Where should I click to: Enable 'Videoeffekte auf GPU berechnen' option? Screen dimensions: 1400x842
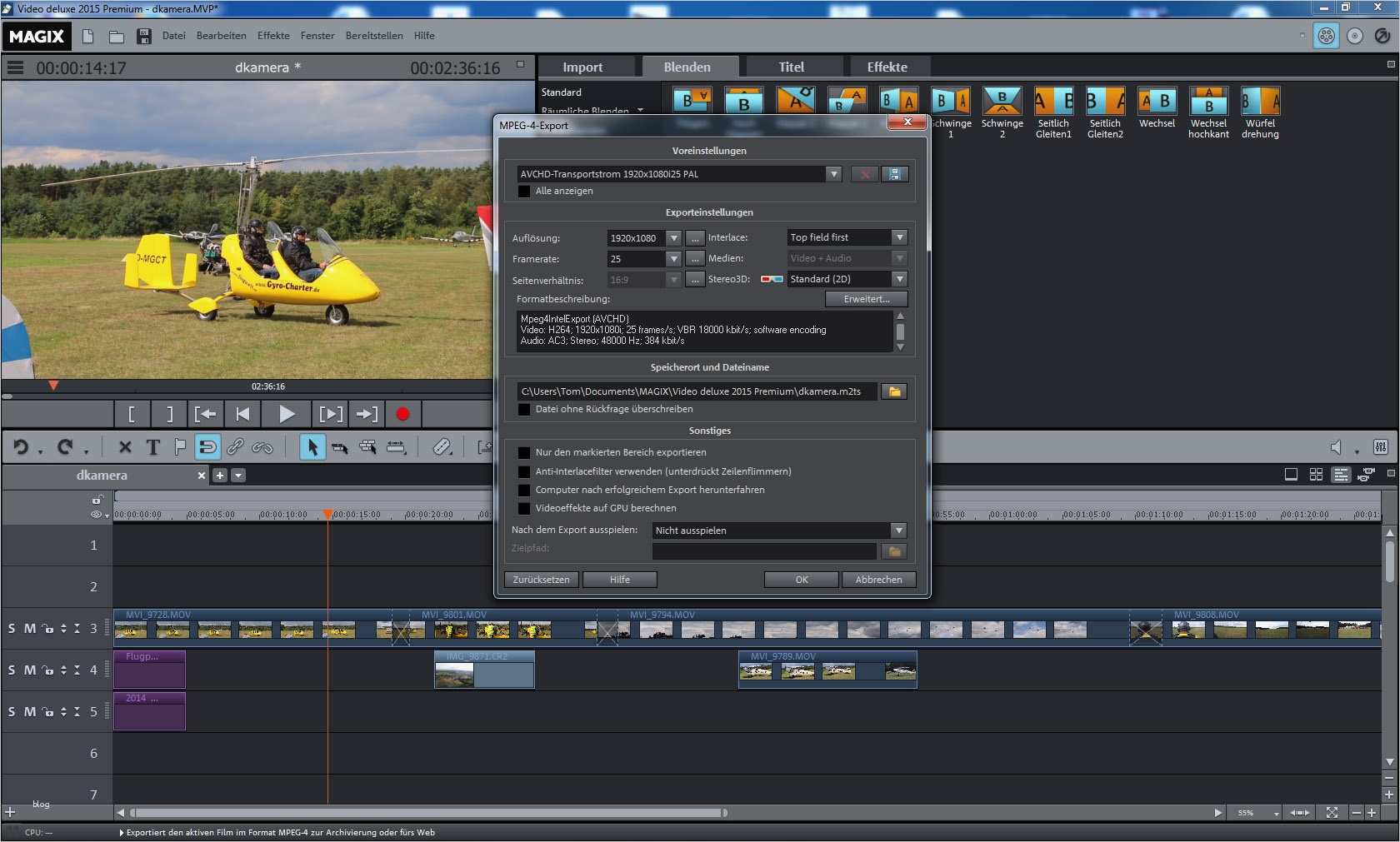pyautogui.click(x=524, y=508)
